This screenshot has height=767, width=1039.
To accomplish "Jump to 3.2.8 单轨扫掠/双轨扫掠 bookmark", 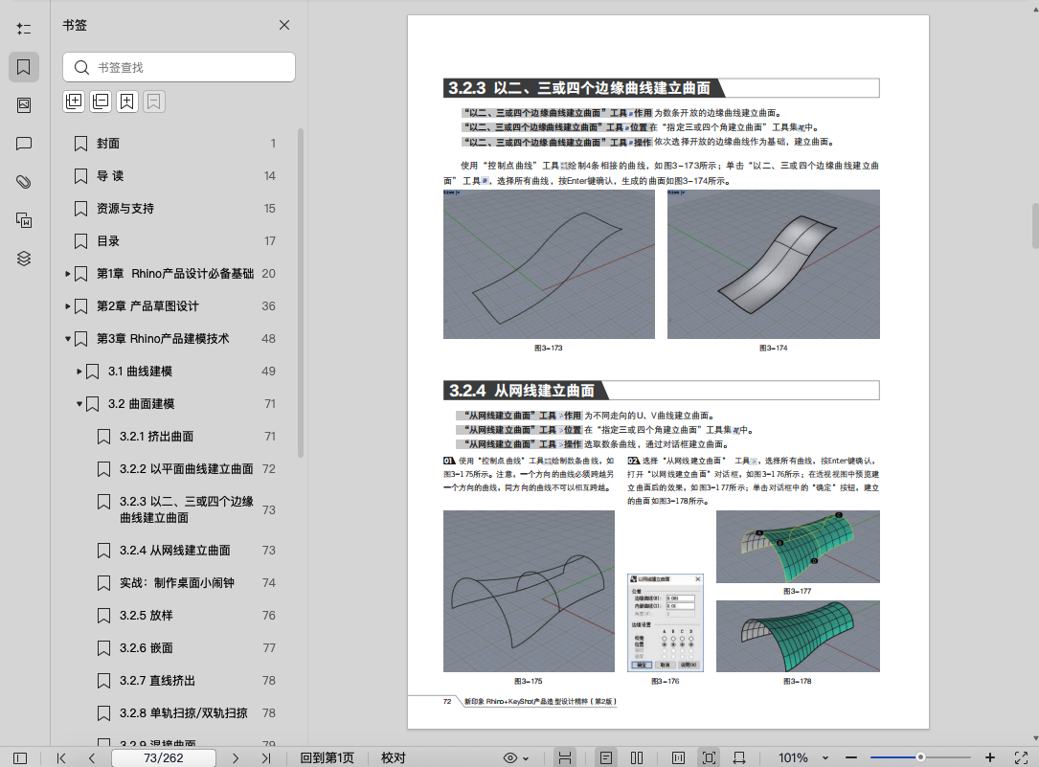I will (x=184, y=712).
